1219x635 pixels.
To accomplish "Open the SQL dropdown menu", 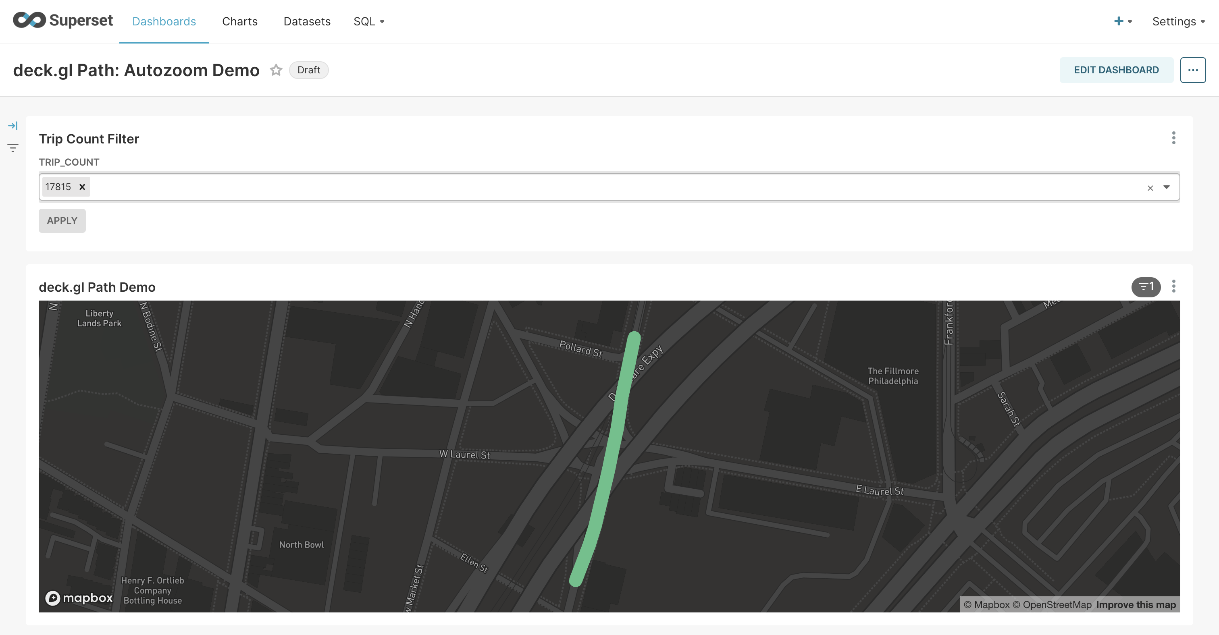I will pyautogui.click(x=368, y=21).
